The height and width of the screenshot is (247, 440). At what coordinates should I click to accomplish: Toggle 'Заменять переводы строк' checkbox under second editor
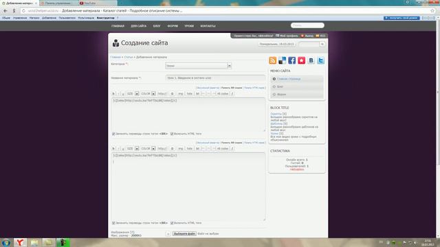click(113, 223)
